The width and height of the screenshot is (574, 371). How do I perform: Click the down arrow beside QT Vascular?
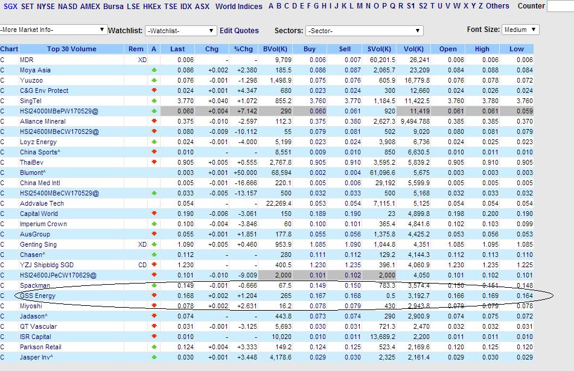pyautogui.click(x=154, y=326)
